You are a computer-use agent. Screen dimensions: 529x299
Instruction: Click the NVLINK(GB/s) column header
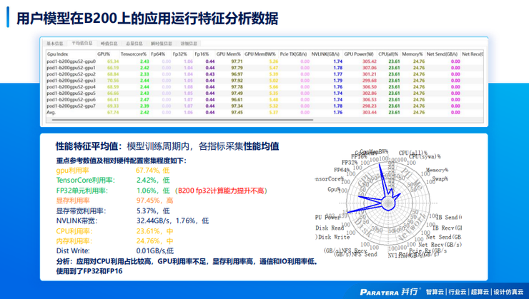point(325,54)
